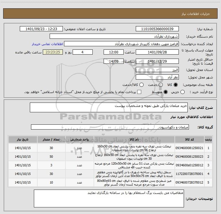Viewport: 221px width, 214px height.
Task: Click product code 0934600728370012
Action: [x=189, y=182]
